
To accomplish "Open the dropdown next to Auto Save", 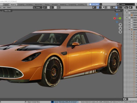I will (101, 4).
